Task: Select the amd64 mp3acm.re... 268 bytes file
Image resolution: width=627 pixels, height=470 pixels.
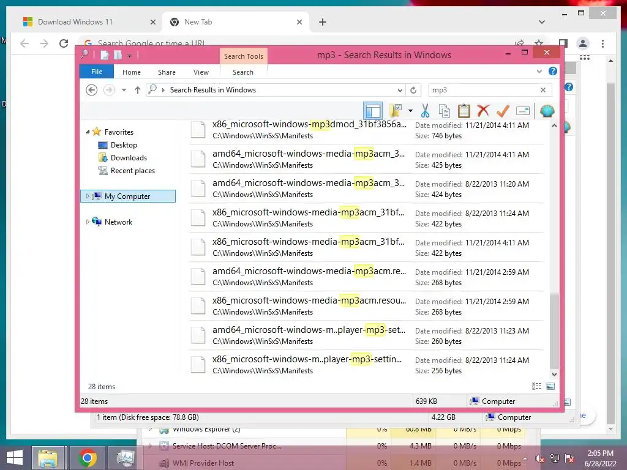Action: (x=366, y=277)
